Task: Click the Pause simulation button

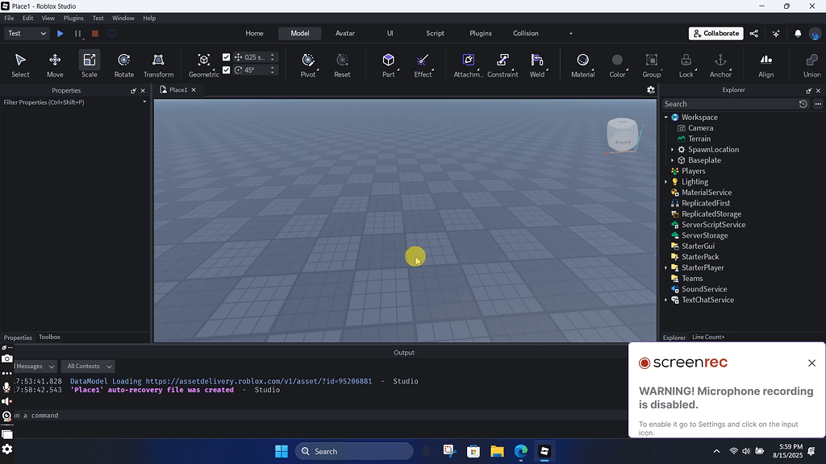Action: coord(77,33)
